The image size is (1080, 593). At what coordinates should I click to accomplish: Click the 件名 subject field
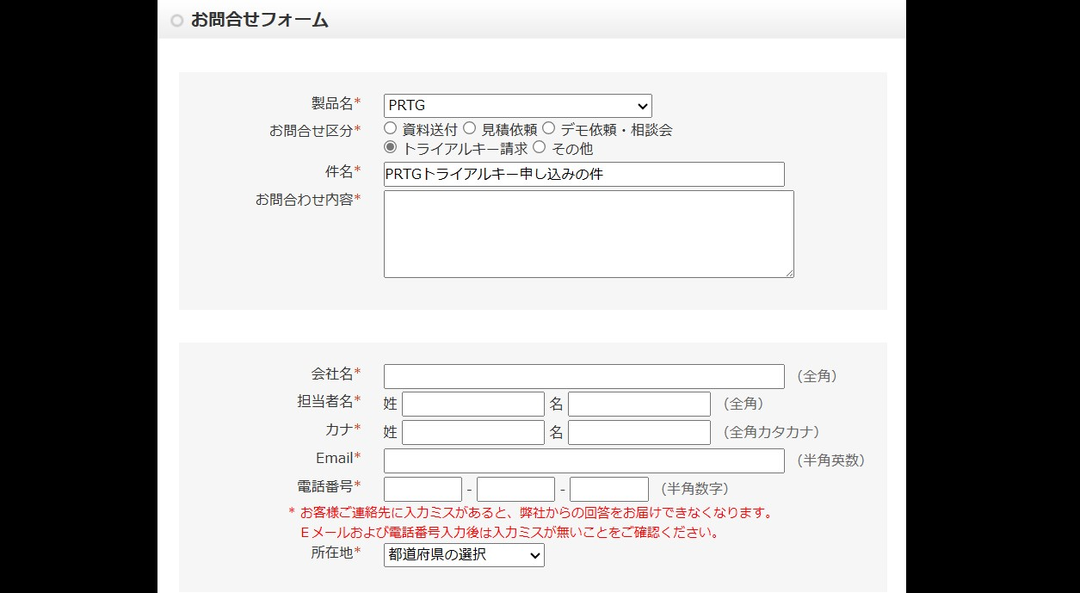click(x=584, y=174)
